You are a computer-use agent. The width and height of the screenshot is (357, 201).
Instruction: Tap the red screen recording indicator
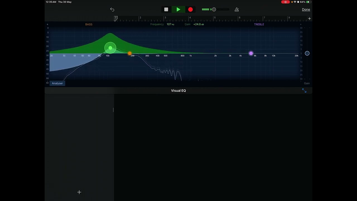(285, 2)
